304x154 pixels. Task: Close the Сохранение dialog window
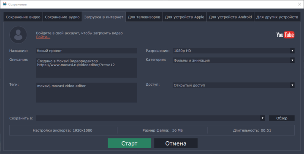point(299,4)
